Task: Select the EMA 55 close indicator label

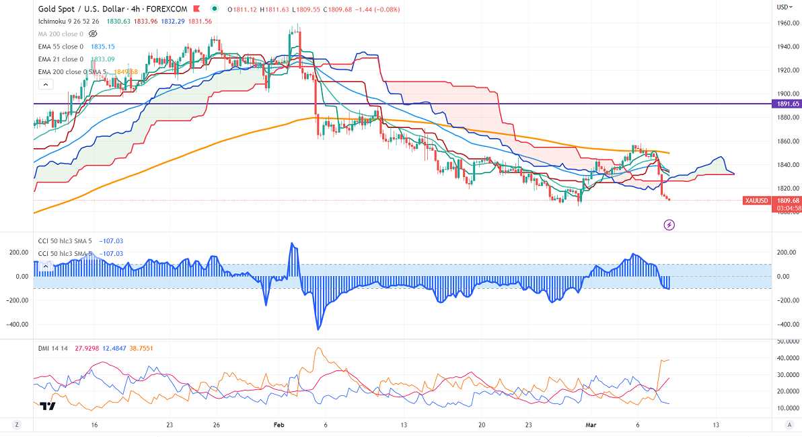Action: click(61, 46)
